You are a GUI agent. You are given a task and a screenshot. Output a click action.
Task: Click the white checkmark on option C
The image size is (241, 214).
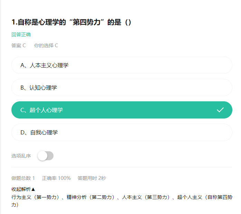click(220, 110)
